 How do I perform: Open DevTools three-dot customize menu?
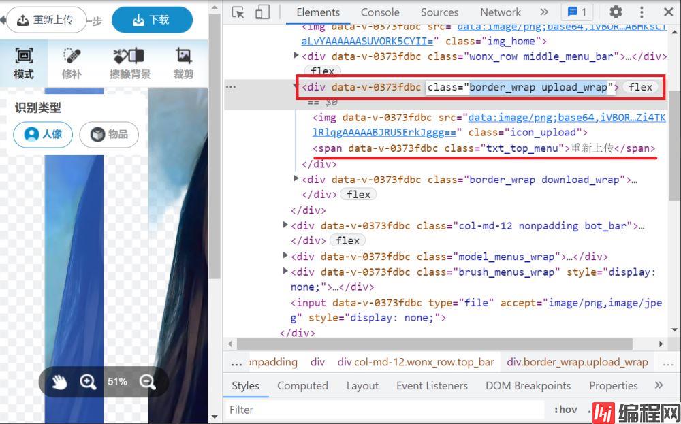click(642, 12)
